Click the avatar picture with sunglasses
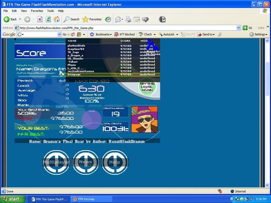 click(144, 119)
